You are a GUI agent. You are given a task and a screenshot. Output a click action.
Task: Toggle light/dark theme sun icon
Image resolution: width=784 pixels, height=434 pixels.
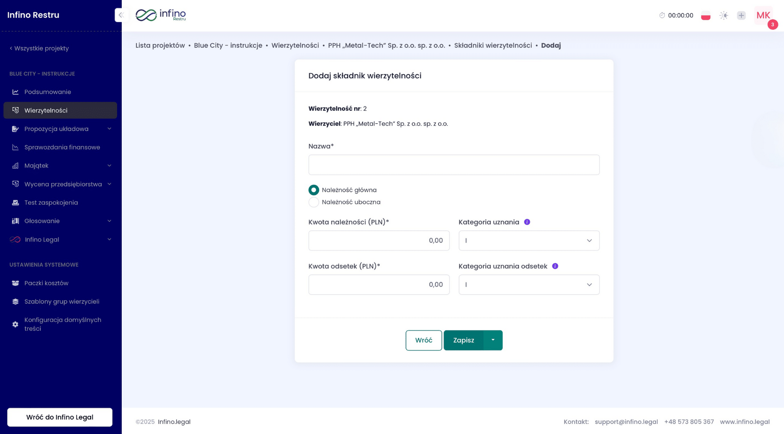coord(724,16)
